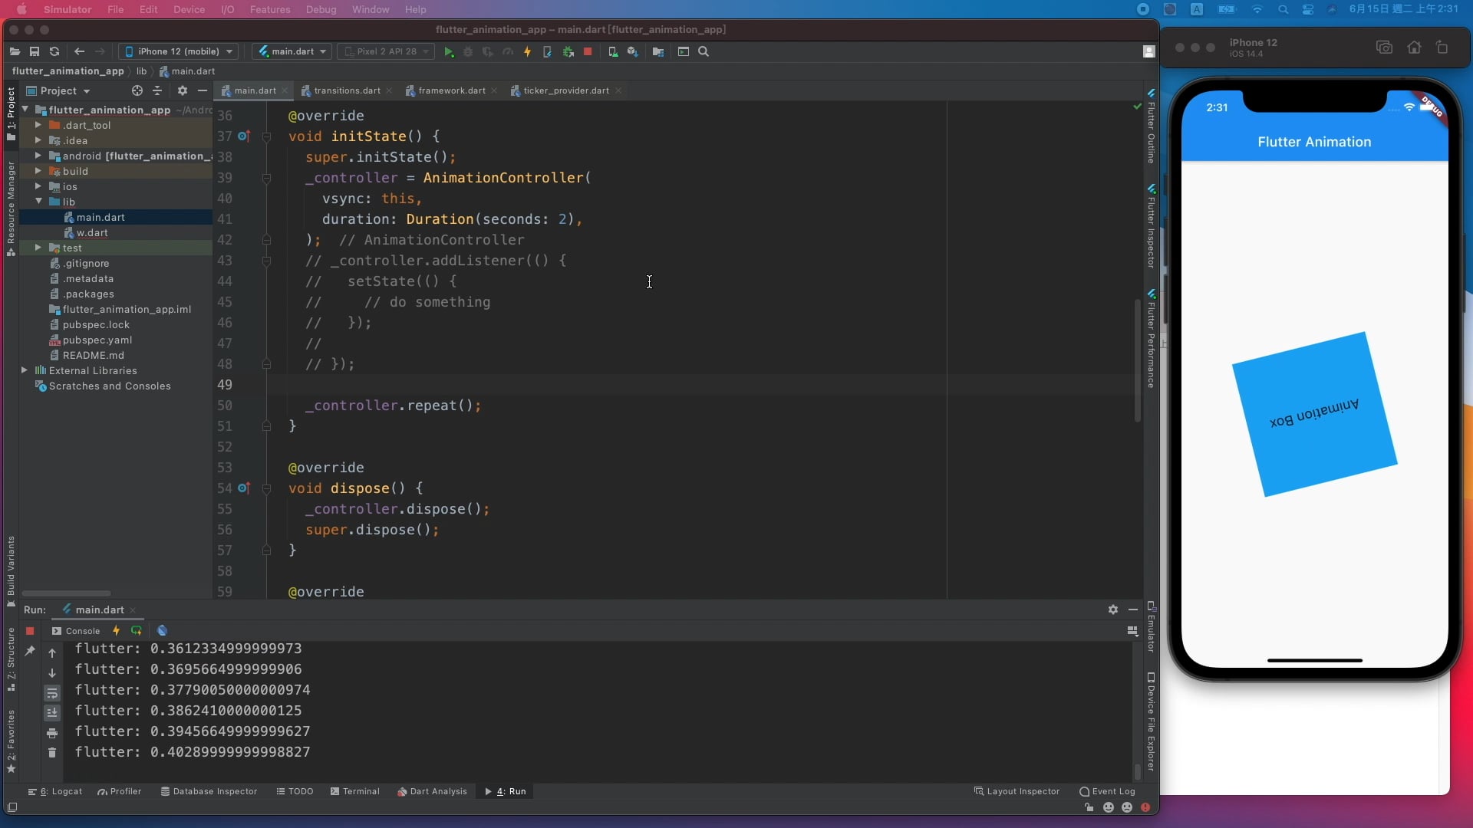The width and height of the screenshot is (1473, 828).
Task: Click the Search Everywhere magnifier icon
Action: click(x=704, y=52)
